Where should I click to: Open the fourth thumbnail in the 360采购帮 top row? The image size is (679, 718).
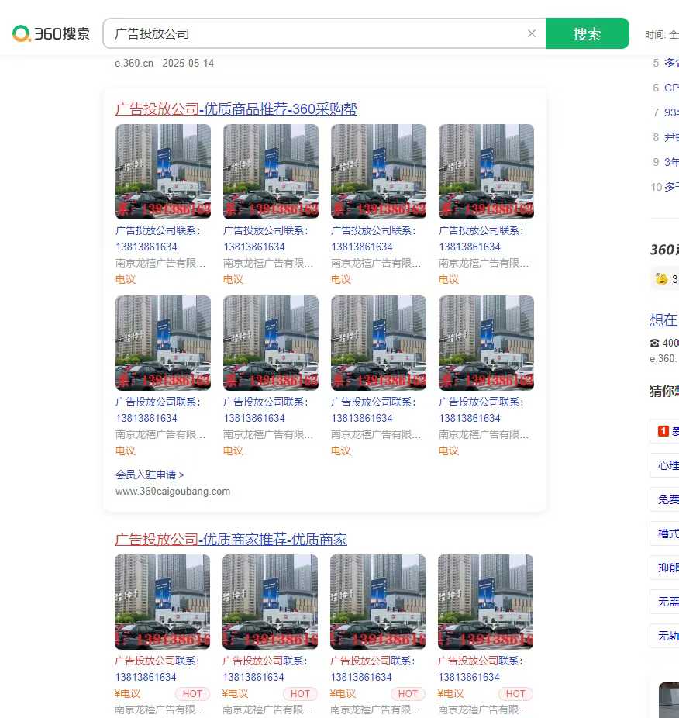coord(486,171)
